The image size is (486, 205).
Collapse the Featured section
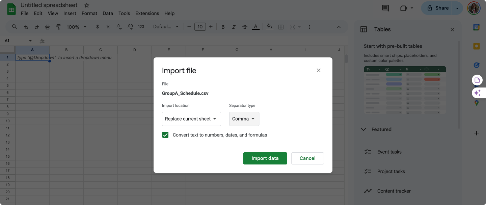363,129
